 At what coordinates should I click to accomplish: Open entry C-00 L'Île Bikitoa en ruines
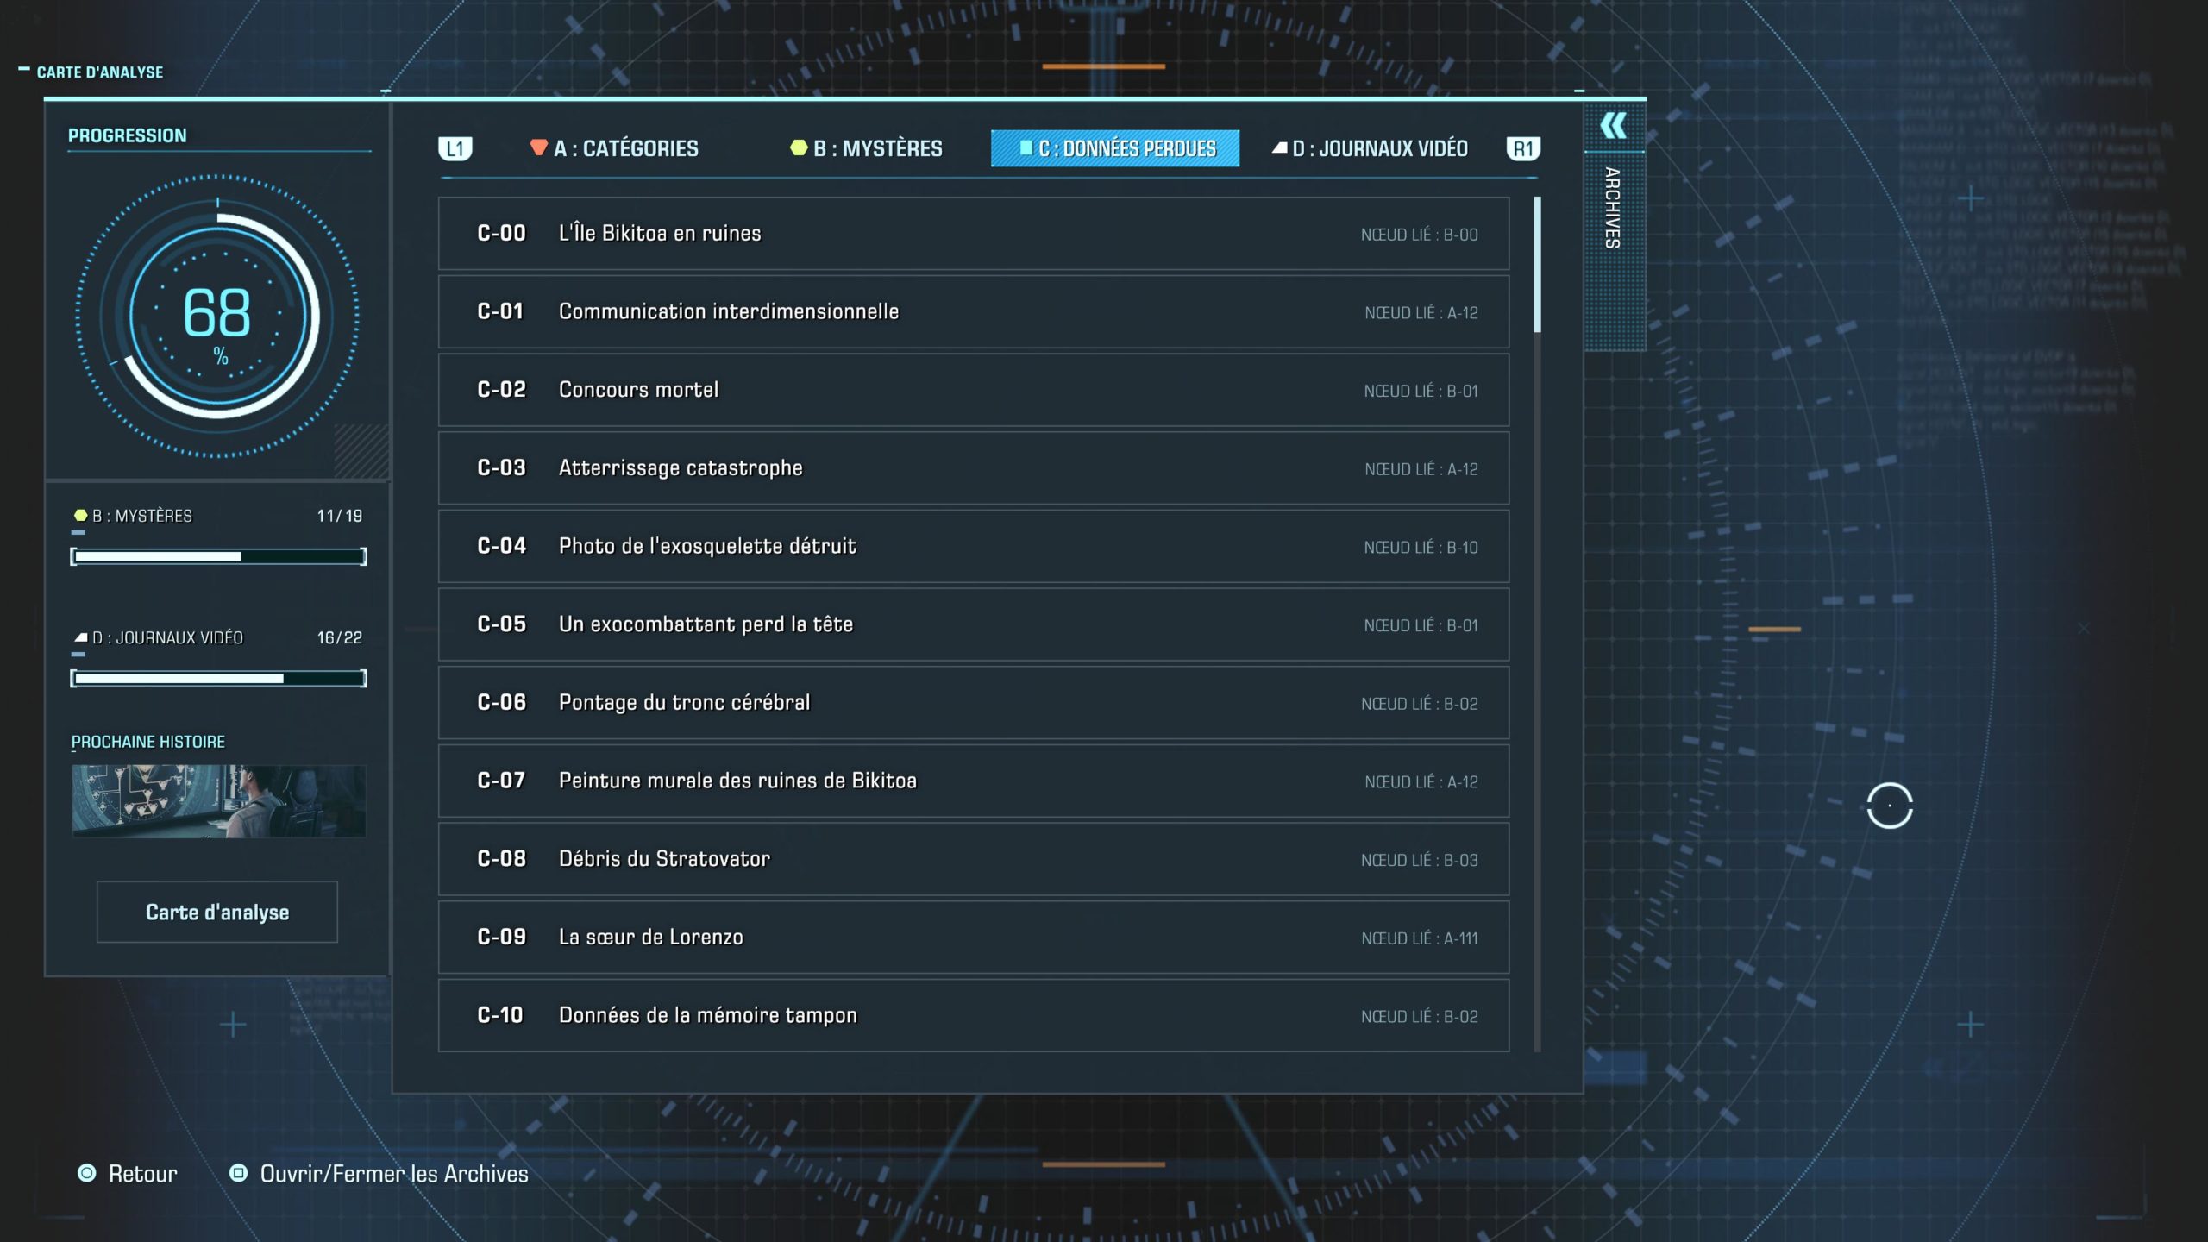click(x=974, y=233)
